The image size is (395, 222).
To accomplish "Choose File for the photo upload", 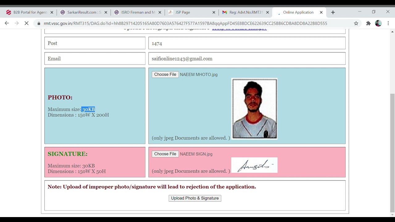I will coord(165,74).
